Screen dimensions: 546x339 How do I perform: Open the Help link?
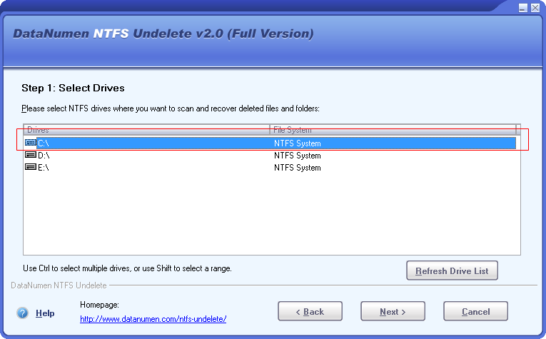click(x=45, y=313)
